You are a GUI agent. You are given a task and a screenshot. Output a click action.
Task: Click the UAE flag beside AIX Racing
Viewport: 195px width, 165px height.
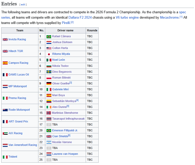coord(5,133)
